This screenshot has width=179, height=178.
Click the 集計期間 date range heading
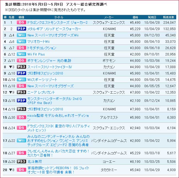[x=56, y=4]
